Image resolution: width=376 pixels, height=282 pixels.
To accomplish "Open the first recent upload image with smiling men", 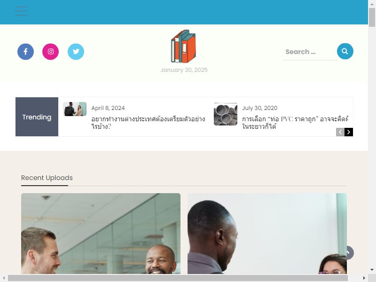I will (101, 234).
